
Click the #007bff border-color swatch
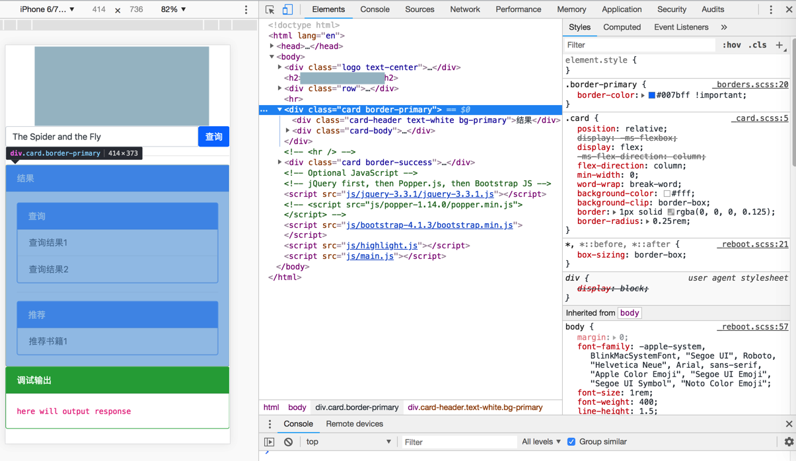point(651,96)
